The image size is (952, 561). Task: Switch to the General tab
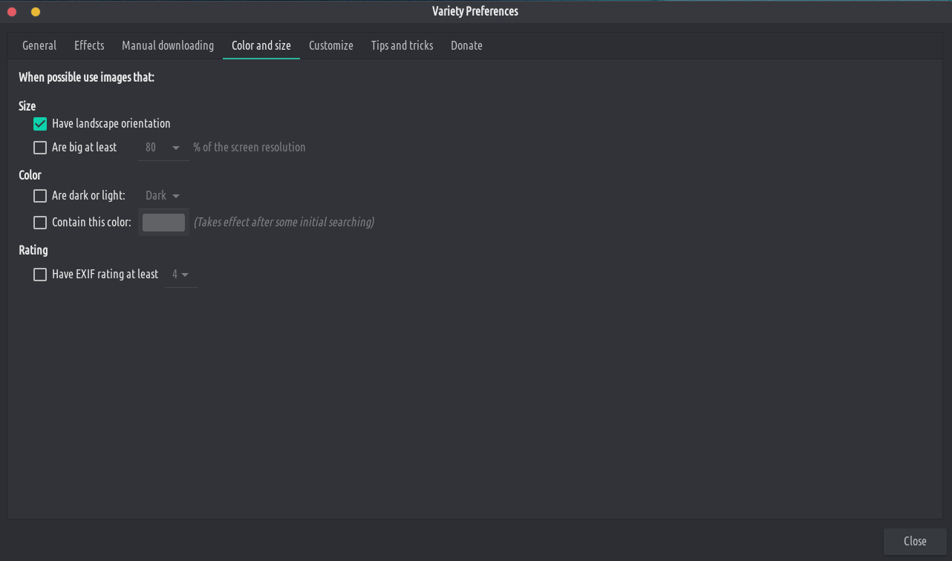pyautogui.click(x=39, y=45)
